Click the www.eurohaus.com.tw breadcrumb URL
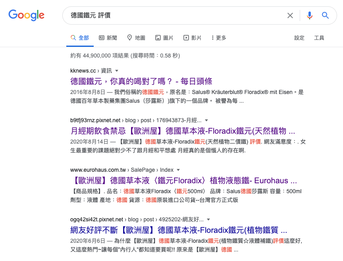The width and height of the screenshot is (343, 261). pyautogui.click(x=122, y=170)
